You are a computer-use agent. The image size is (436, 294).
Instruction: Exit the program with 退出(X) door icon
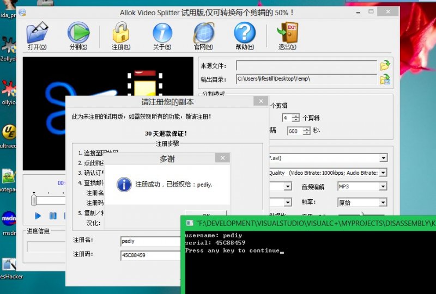tap(288, 35)
